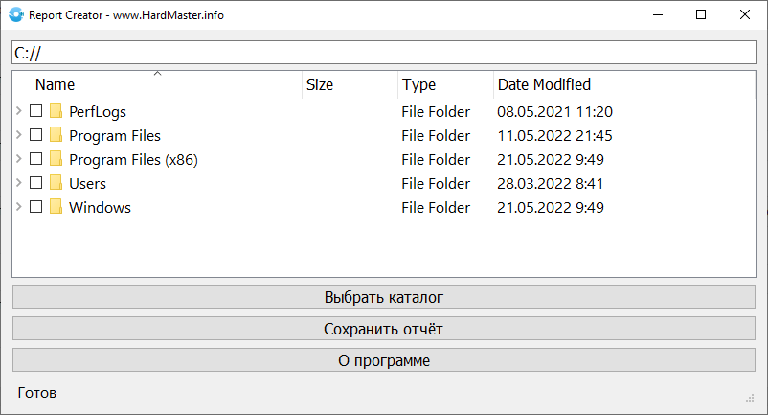Click the Windows folder icon
This screenshot has height=415, width=768.
click(x=56, y=207)
